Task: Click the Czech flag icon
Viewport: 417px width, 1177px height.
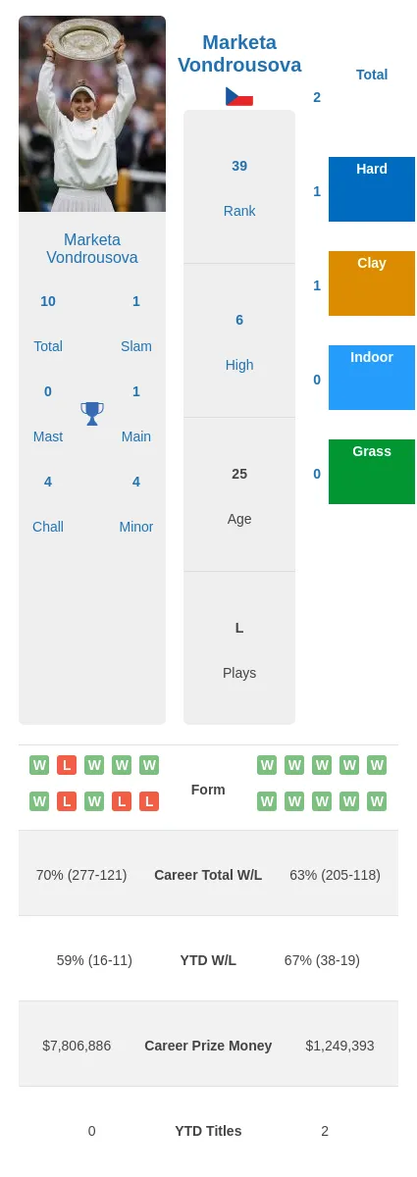Action: point(239,96)
